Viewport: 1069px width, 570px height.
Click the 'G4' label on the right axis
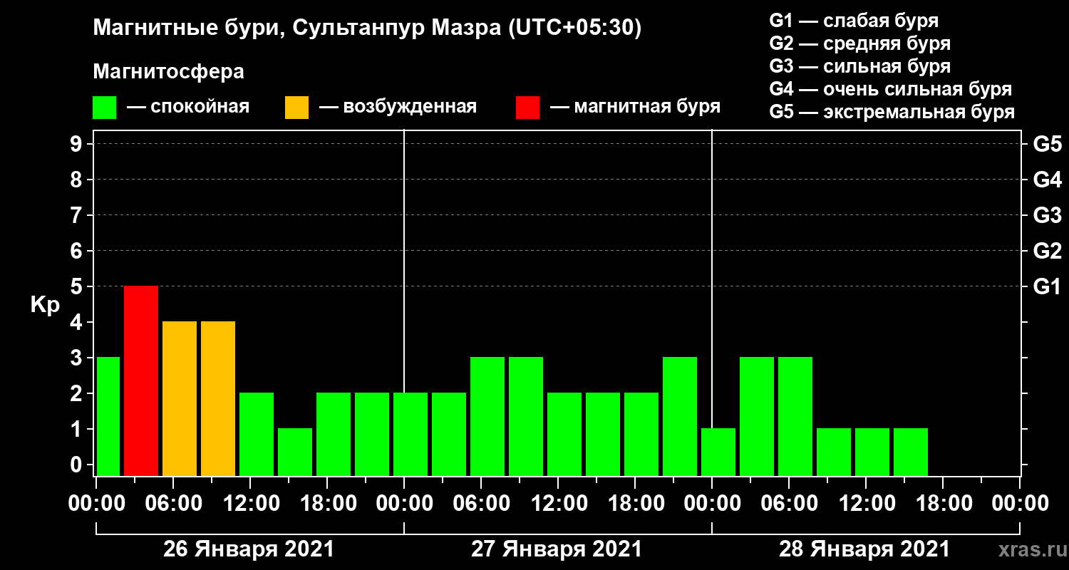[1047, 180]
